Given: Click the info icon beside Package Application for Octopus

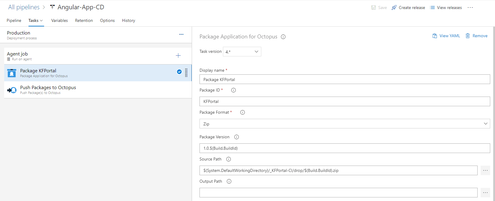Looking at the screenshot, I should click(x=283, y=37).
